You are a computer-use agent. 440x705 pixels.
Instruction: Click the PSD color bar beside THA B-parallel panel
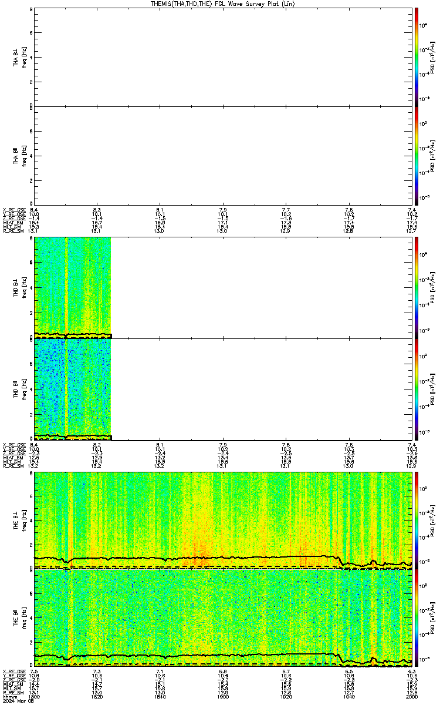416,156
